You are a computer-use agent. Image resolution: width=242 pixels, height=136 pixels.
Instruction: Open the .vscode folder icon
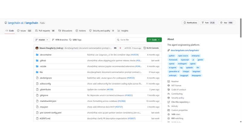click(x=37, y=66)
